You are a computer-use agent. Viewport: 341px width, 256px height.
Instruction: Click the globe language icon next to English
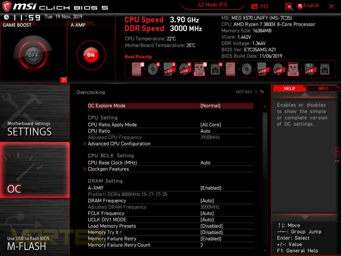[300, 6]
